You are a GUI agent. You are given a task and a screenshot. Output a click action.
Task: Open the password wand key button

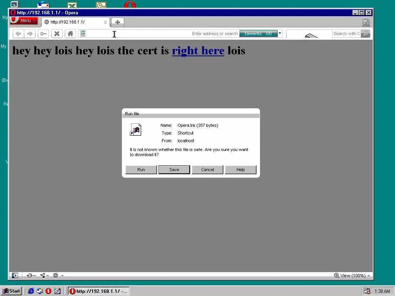pyautogui.click(x=43, y=34)
